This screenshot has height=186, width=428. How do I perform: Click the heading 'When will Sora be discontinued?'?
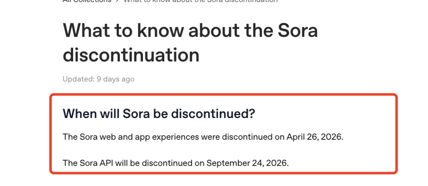coord(159,113)
